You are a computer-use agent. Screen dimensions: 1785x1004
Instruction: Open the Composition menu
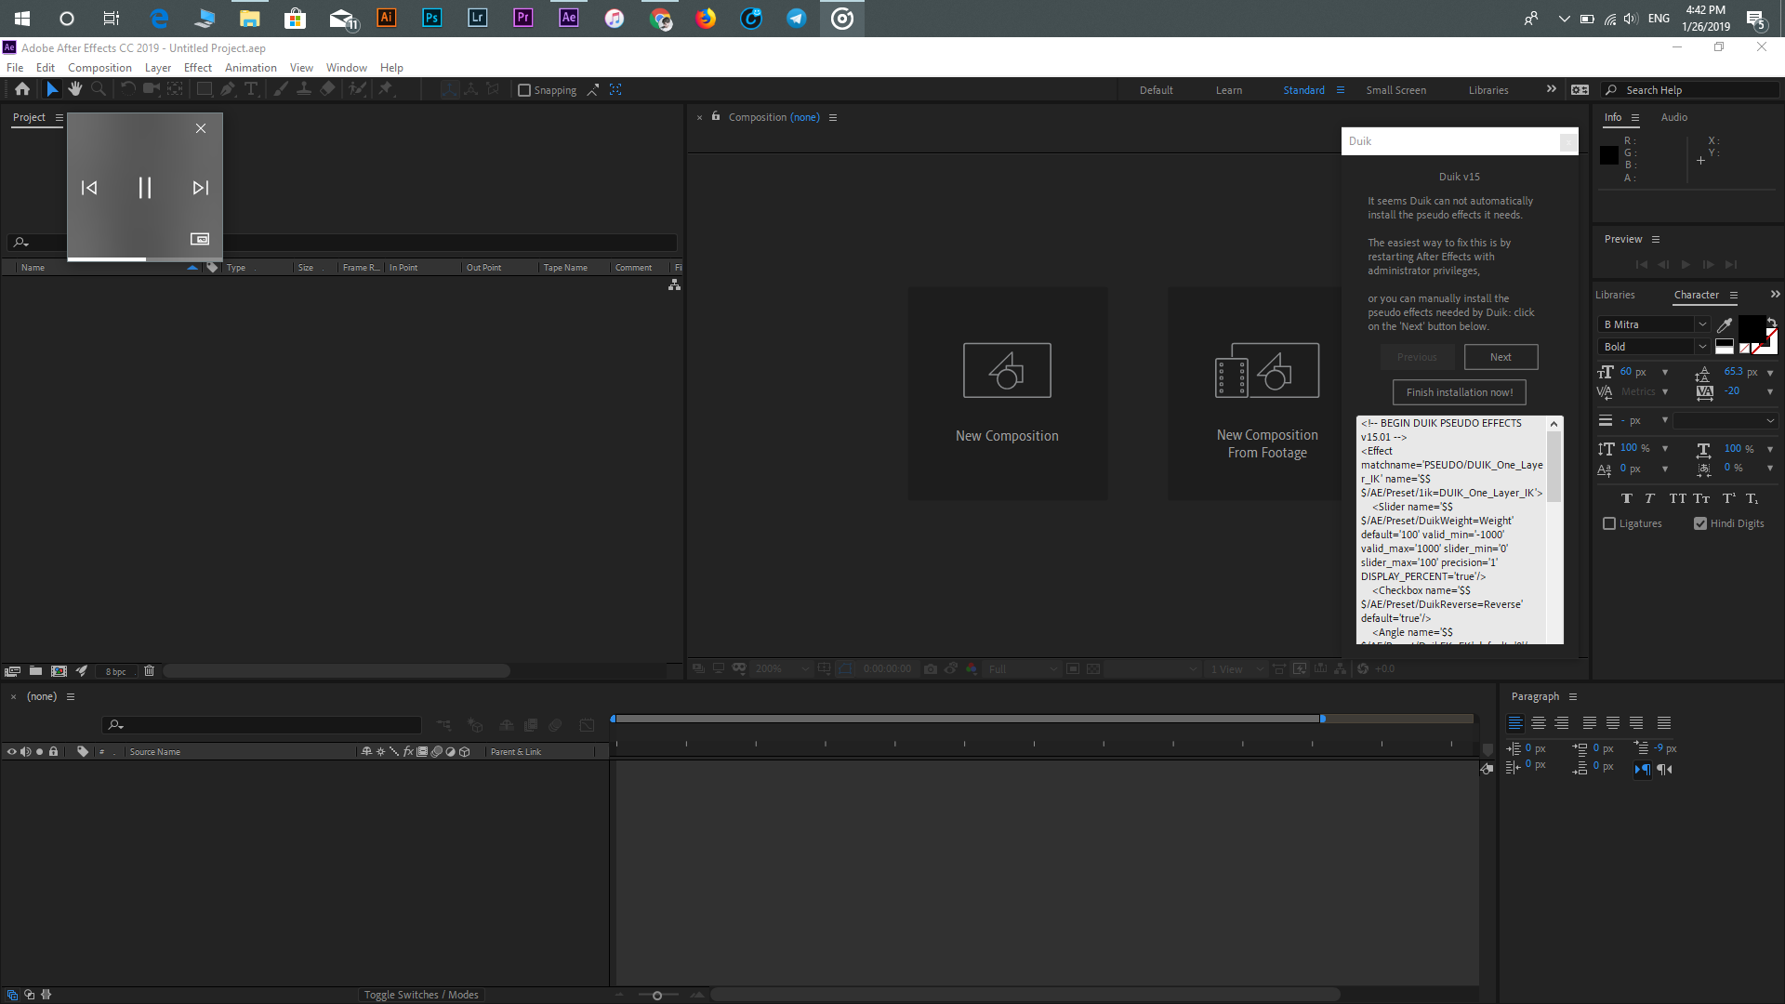pyautogui.click(x=99, y=68)
